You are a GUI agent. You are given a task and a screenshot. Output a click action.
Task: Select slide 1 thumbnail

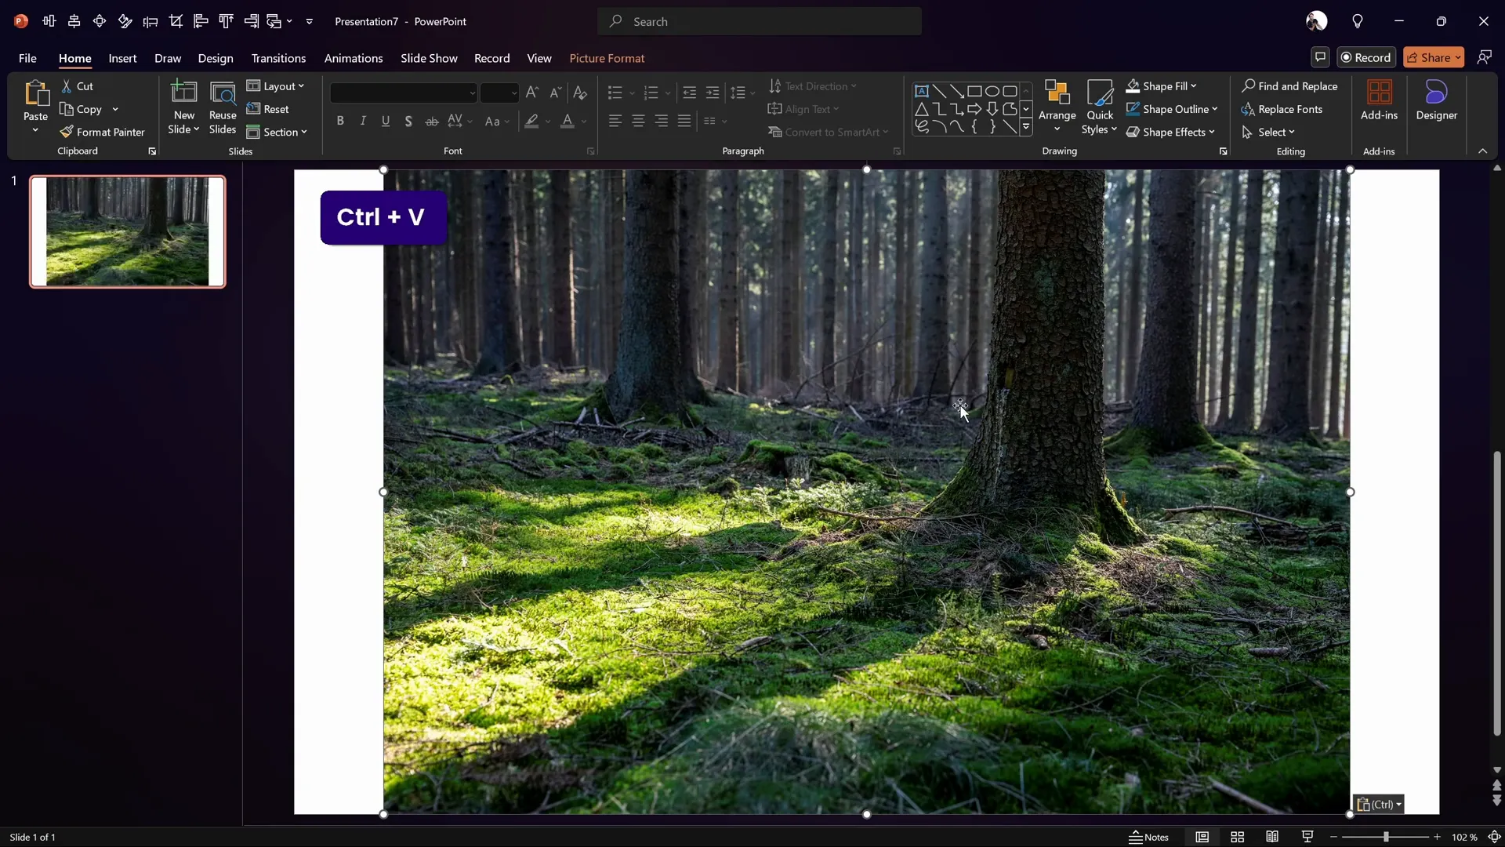(x=128, y=231)
